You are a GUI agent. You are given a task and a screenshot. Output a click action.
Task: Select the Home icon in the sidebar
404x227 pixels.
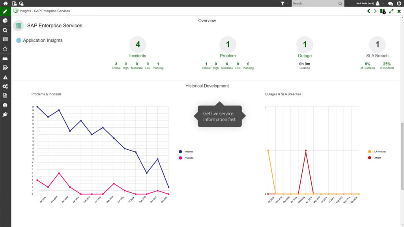(x=5, y=3)
